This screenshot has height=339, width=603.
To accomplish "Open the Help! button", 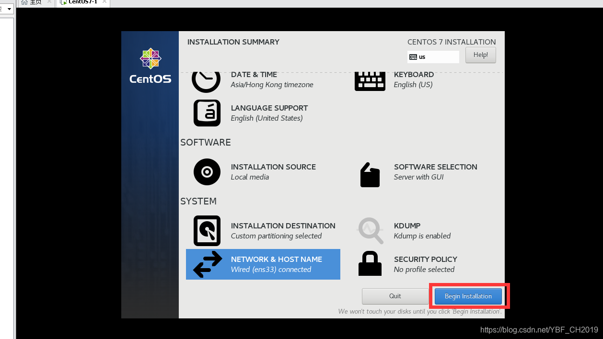I will [x=481, y=55].
